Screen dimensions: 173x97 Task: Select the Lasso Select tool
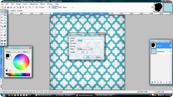click(2, 18)
